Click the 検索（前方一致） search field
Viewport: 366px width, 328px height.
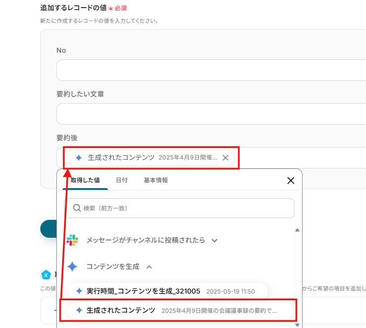[x=183, y=208]
